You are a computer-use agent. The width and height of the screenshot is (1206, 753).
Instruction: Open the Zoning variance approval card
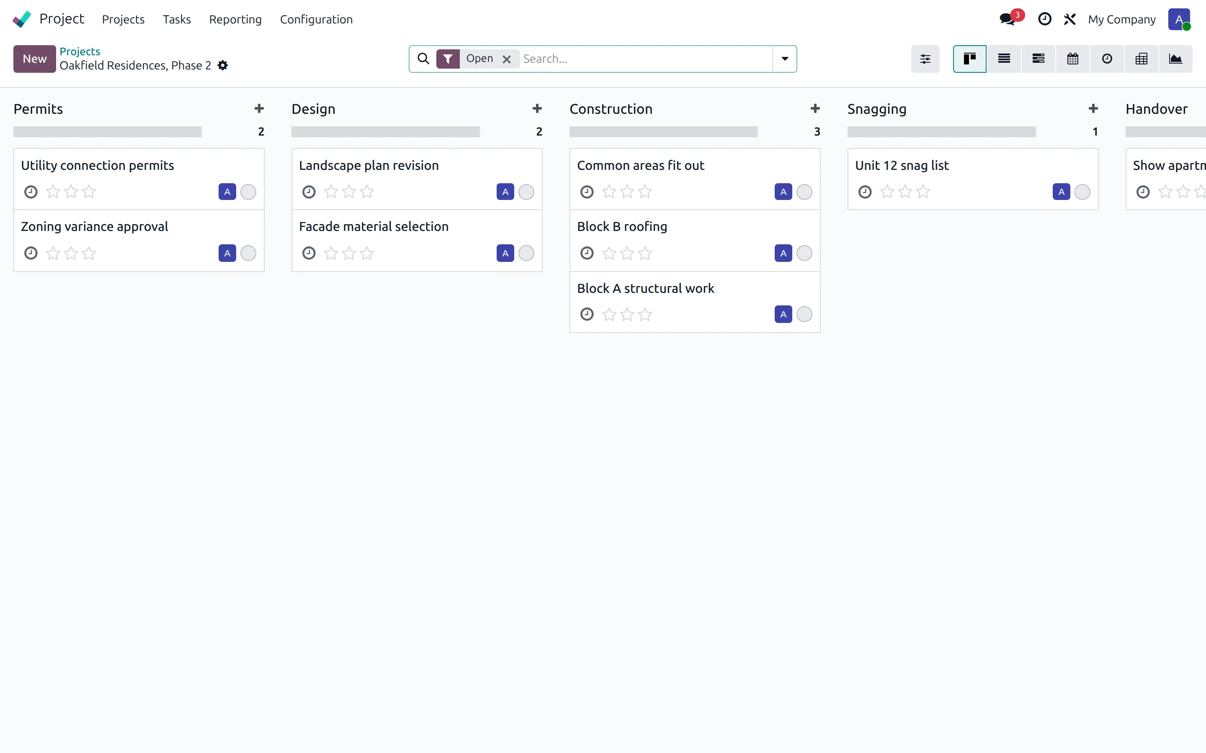click(x=139, y=241)
